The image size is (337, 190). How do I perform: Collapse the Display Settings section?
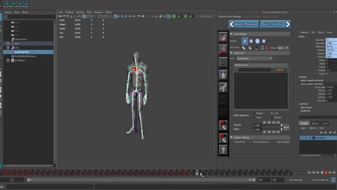(232, 137)
